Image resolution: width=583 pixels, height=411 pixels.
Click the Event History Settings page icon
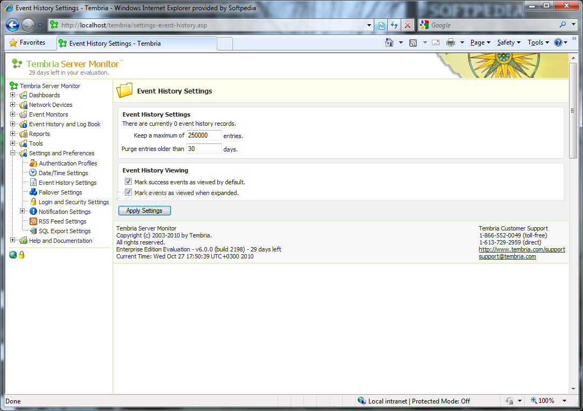(x=33, y=182)
